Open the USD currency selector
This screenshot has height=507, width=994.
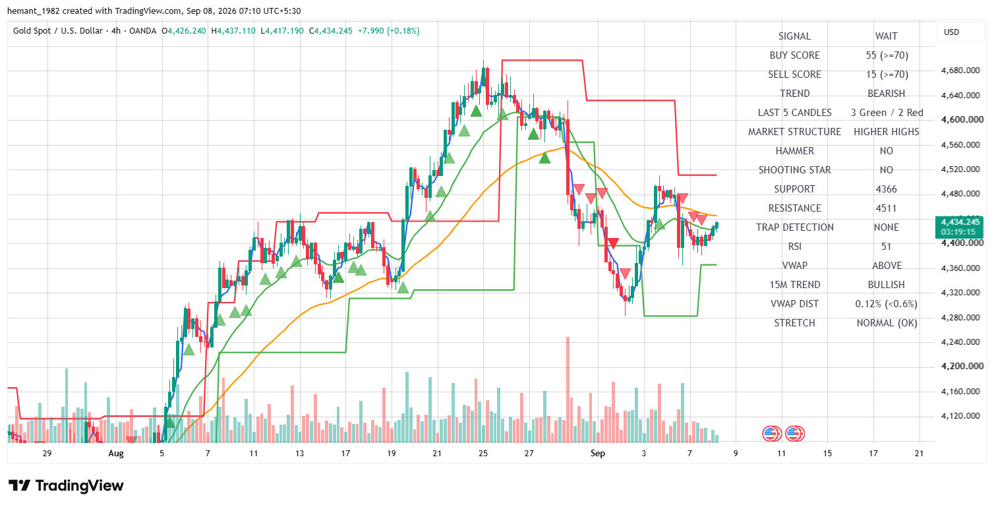(x=960, y=32)
